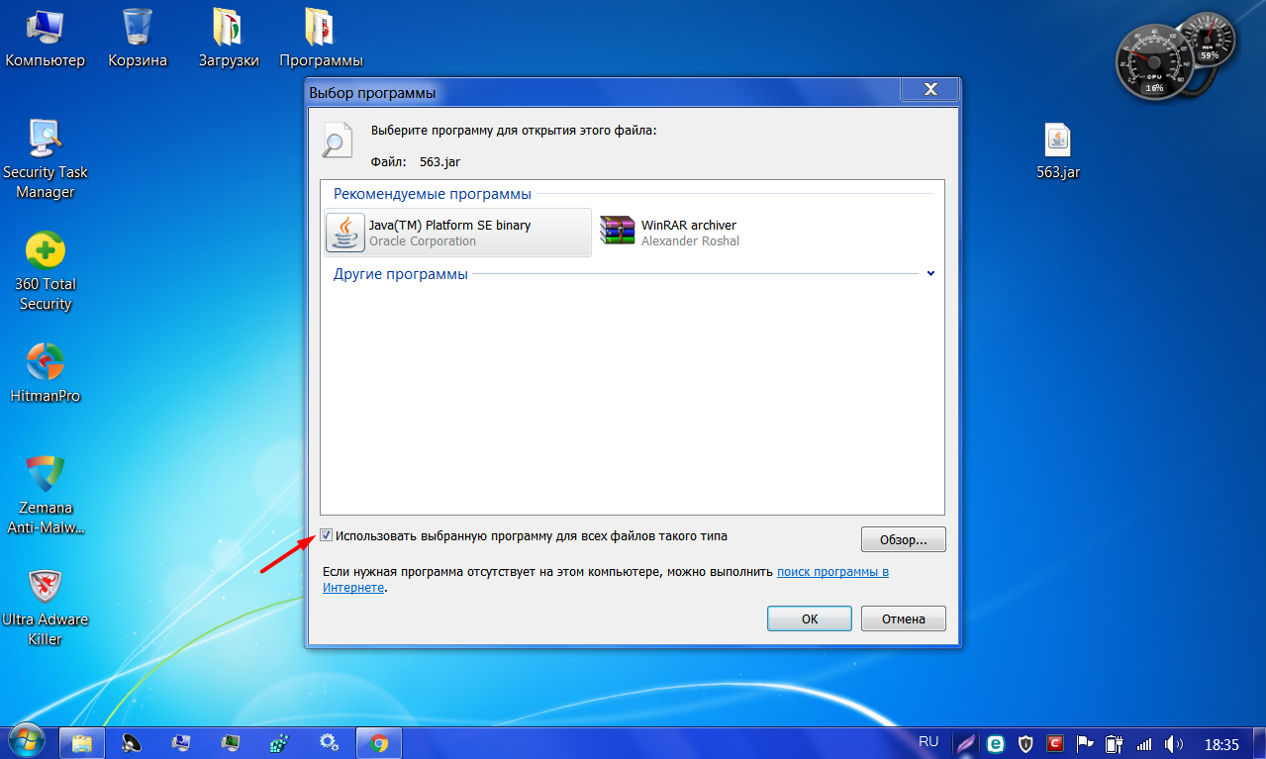Screen dimensions: 1266x759
Task: Click the 18:35 taskbar clock
Action: tap(1222, 743)
